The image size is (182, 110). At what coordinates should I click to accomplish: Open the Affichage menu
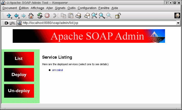[37, 8]
